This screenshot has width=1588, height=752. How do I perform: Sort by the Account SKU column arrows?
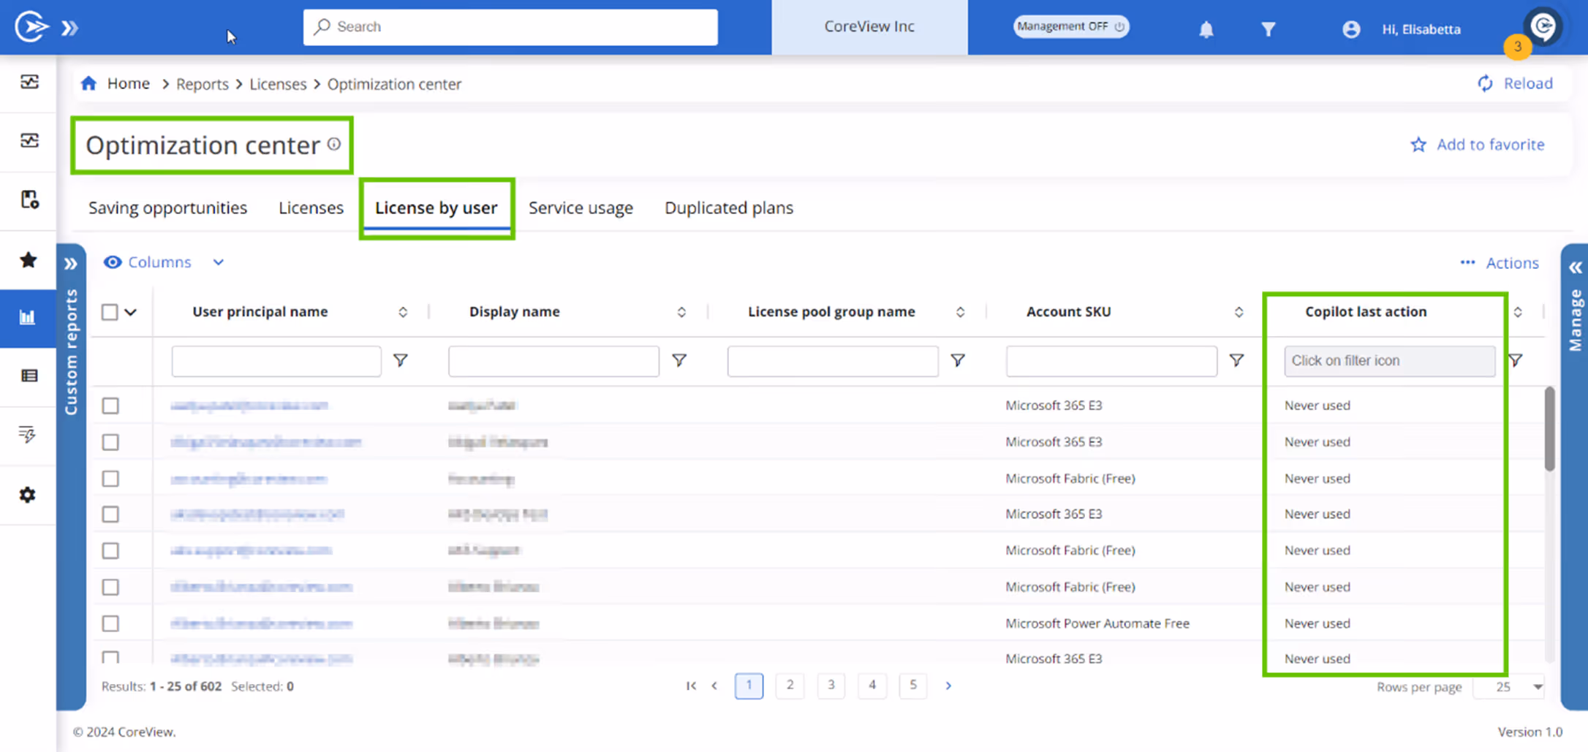tap(1239, 311)
